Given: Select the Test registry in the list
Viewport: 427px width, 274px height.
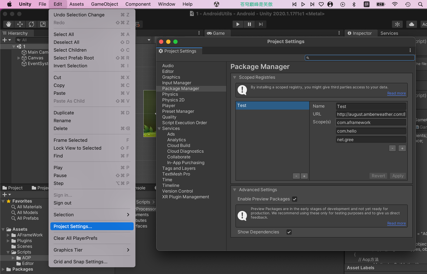Looking at the screenshot, I should click(x=273, y=106).
